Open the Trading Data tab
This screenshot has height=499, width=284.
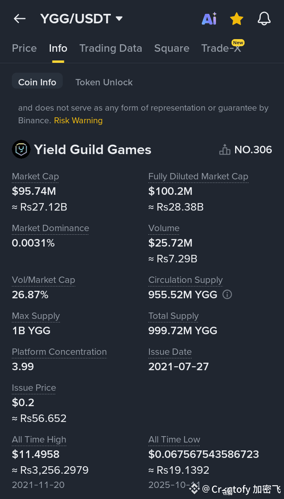[x=110, y=48]
